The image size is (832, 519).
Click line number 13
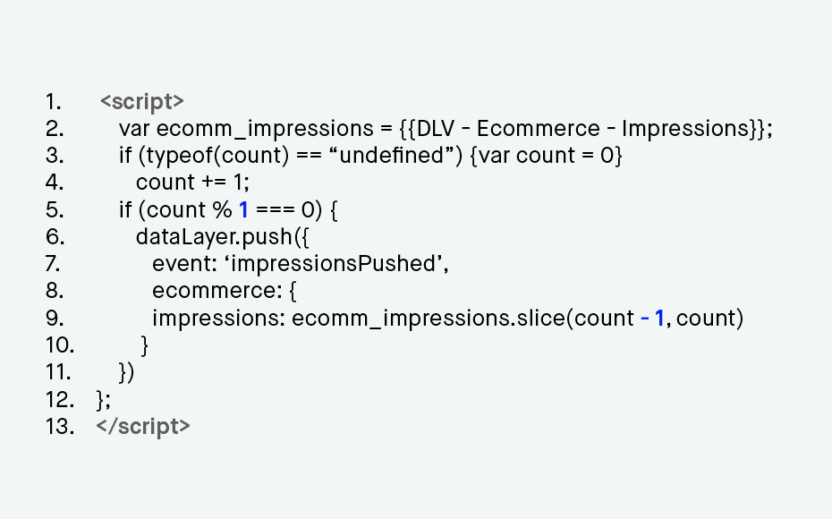point(60,426)
